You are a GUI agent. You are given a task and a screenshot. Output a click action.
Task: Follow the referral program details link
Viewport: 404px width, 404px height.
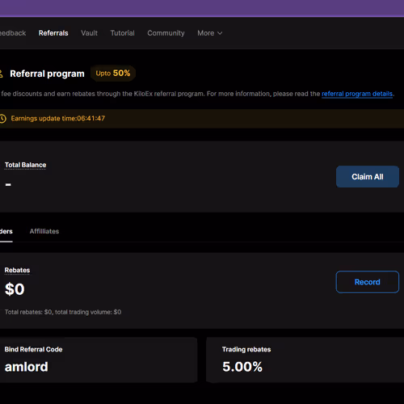(x=357, y=94)
